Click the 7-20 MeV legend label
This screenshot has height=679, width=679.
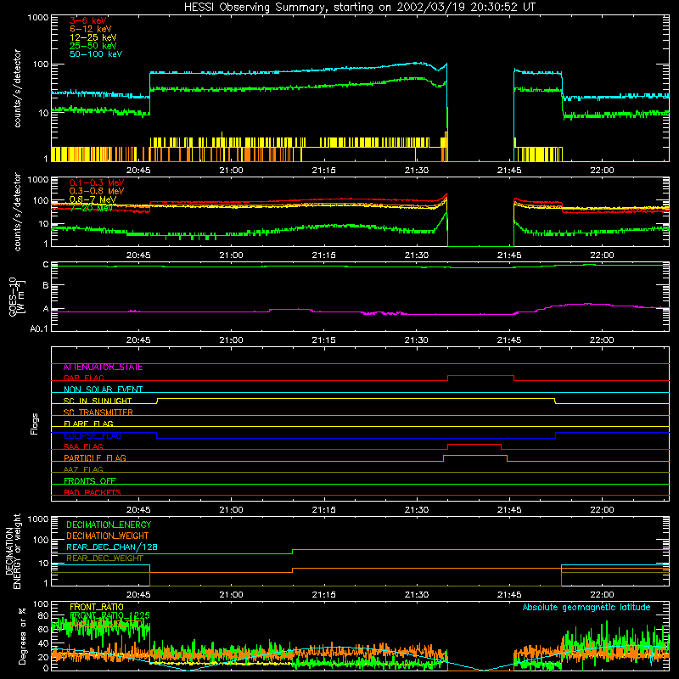pyautogui.click(x=92, y=208)
